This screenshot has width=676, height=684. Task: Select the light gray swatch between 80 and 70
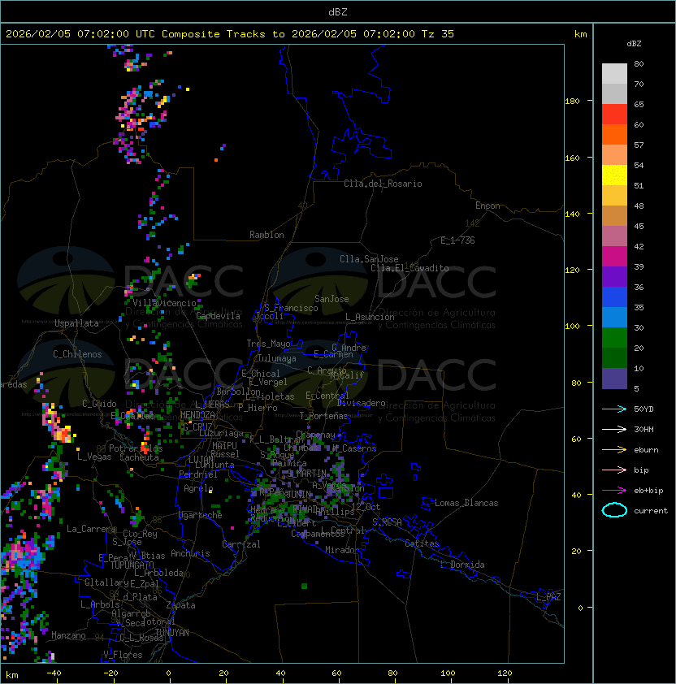[614, 73]
